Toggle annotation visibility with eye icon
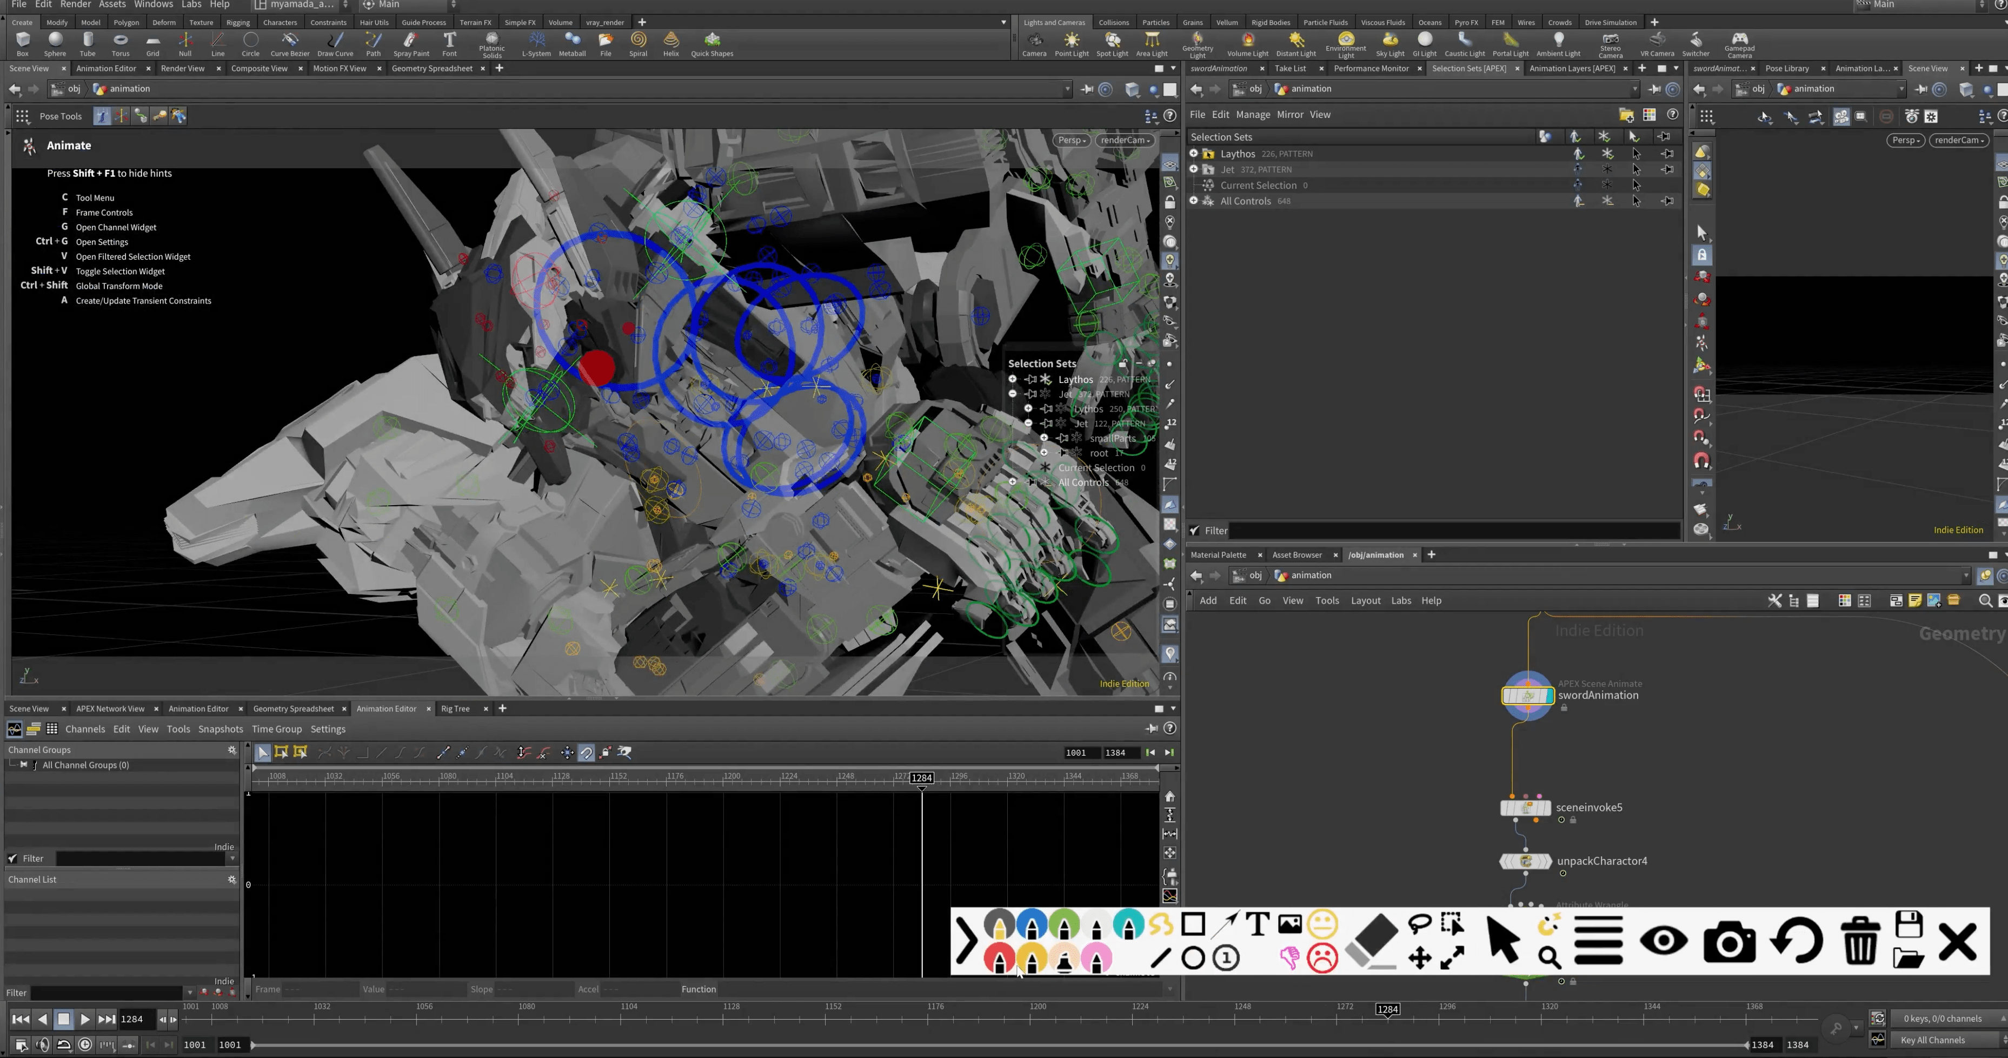 click(1664, 941)
